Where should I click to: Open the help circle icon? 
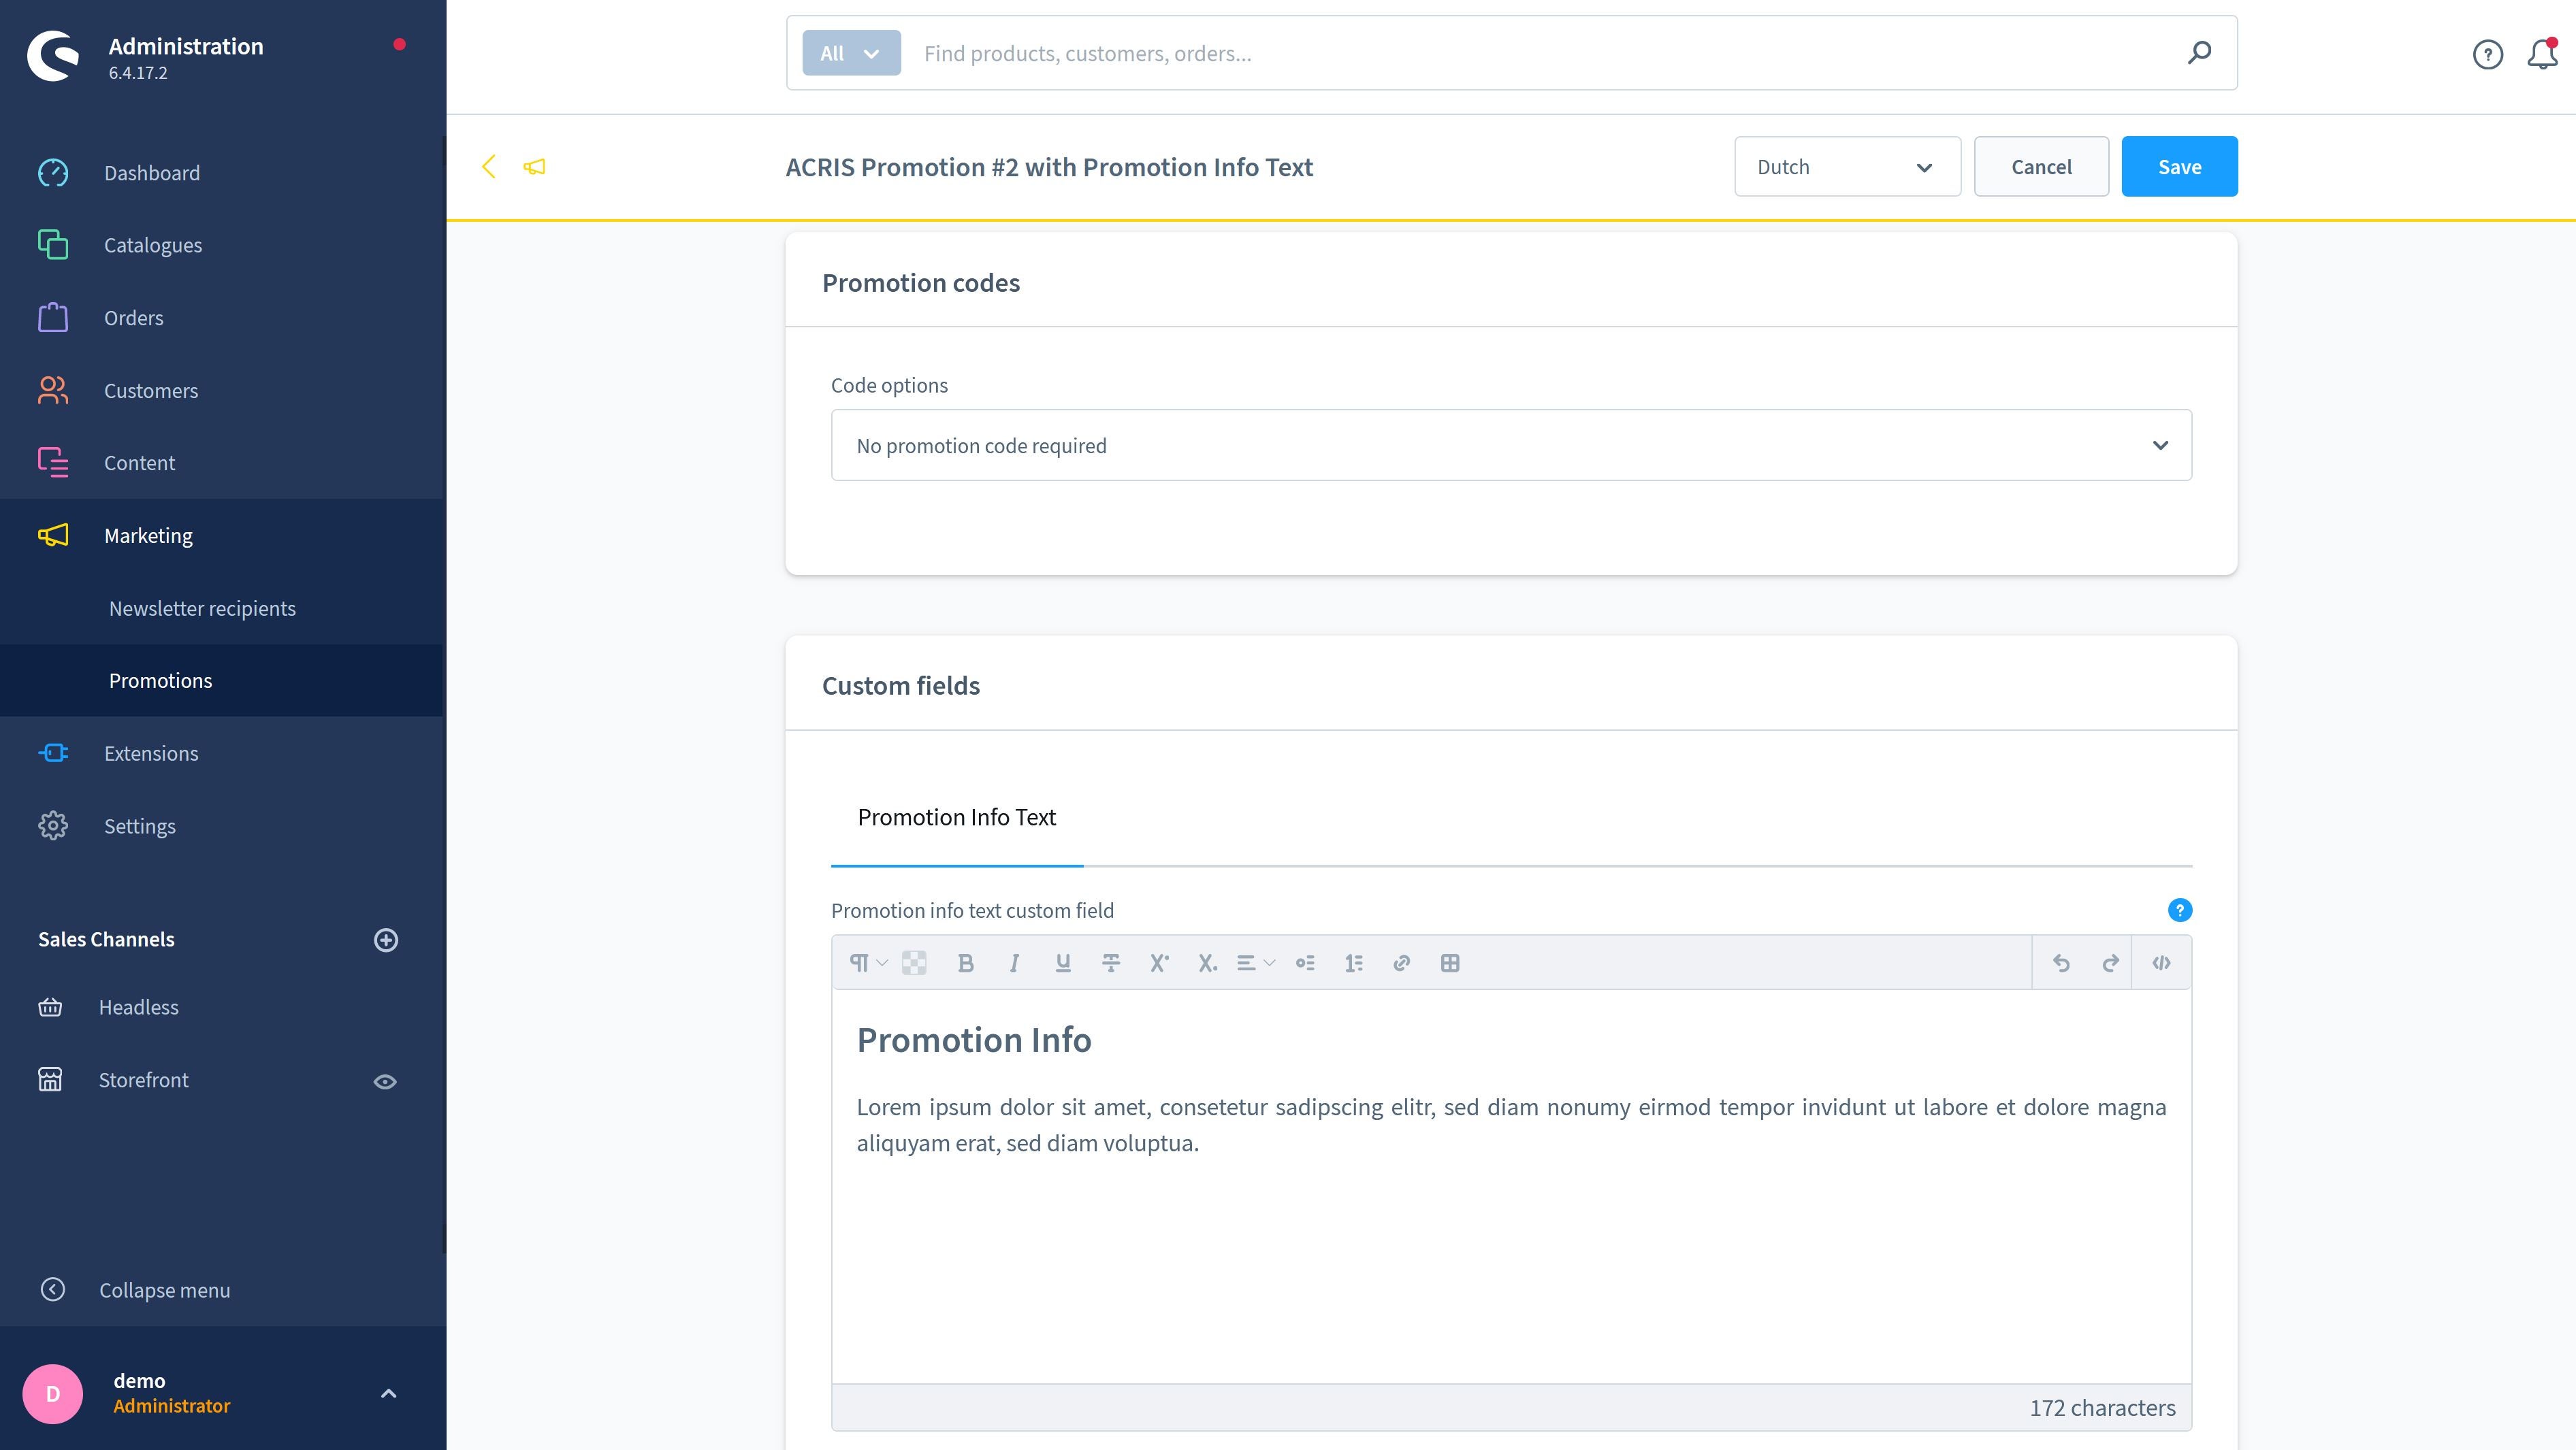pyautogui.click(x=2488, y=54)
